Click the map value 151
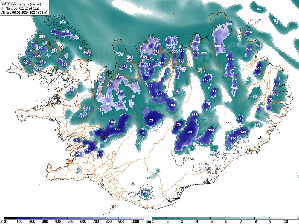The height and width of the screenshot is (224, 299). click(64, 65)
